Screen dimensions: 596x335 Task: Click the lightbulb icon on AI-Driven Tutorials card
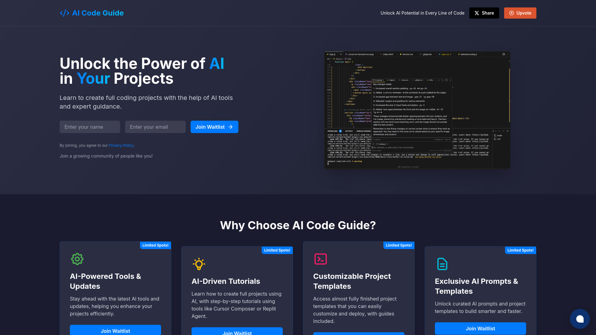(199, 264)
